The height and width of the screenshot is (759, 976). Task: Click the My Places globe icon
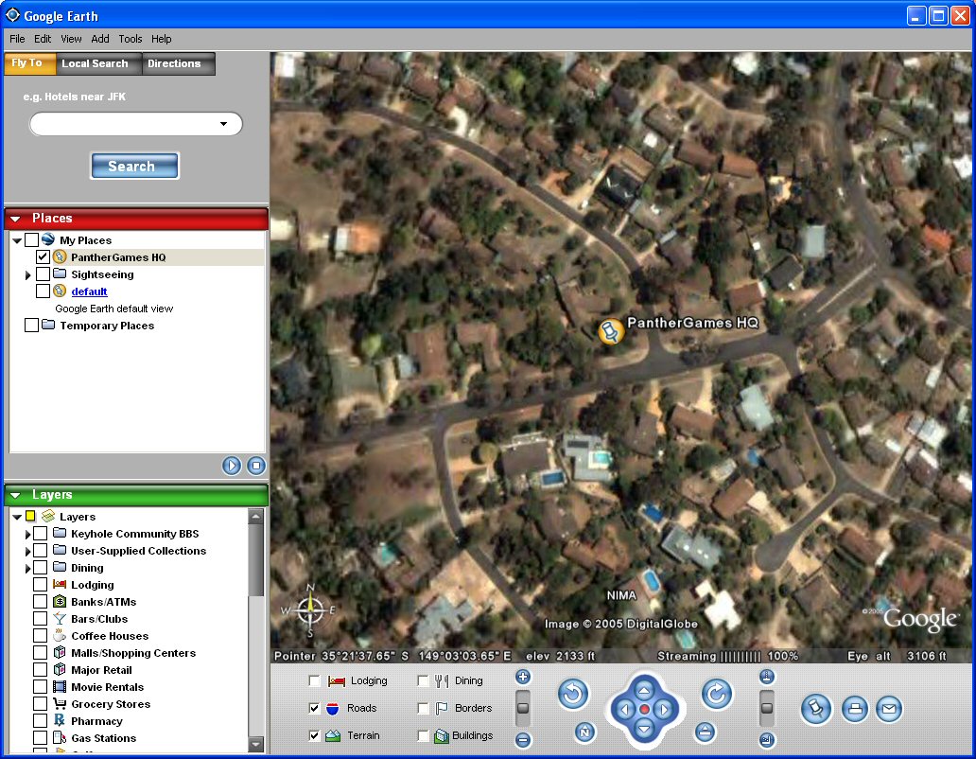pos(48,239)
